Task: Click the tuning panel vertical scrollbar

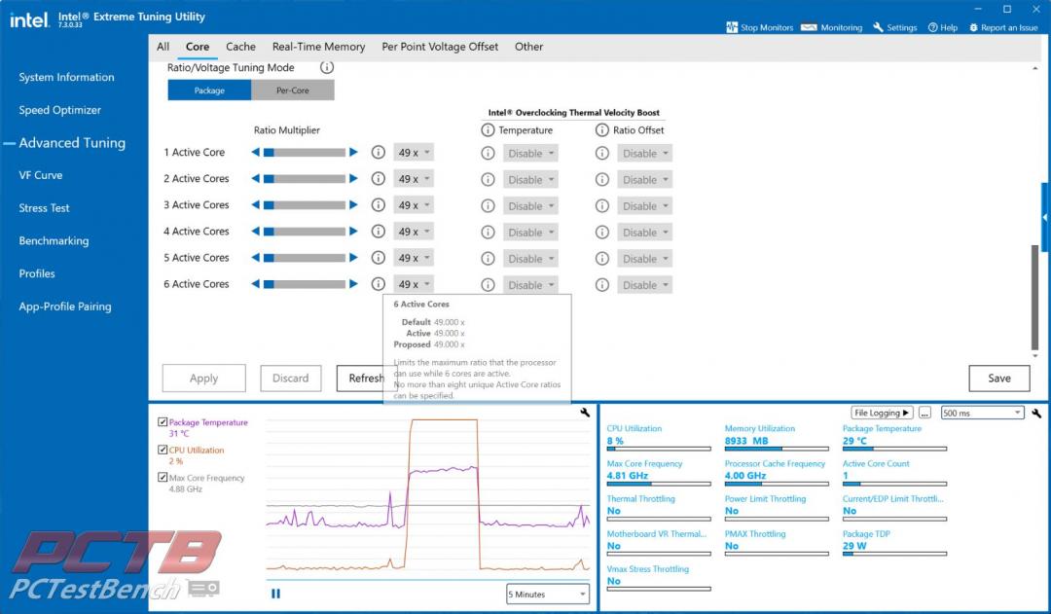Action: tap(1034, 298)
